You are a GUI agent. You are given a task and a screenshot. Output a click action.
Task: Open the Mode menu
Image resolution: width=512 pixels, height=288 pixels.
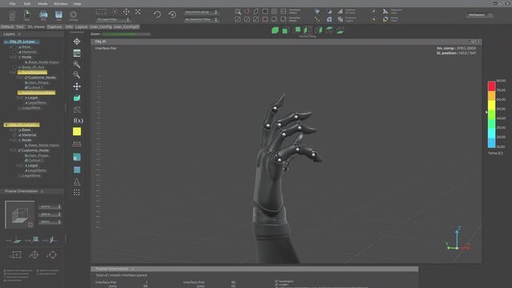click(x=42, y=4)
